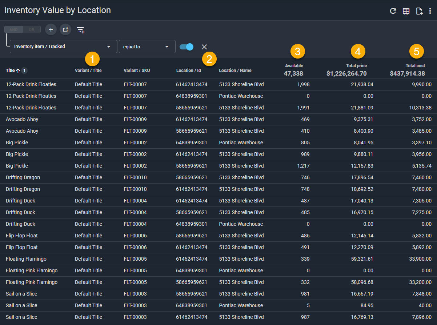This screenshot has width=437, height=325.
Task: Sort by Location / Name column
Action: coord(235,71)
